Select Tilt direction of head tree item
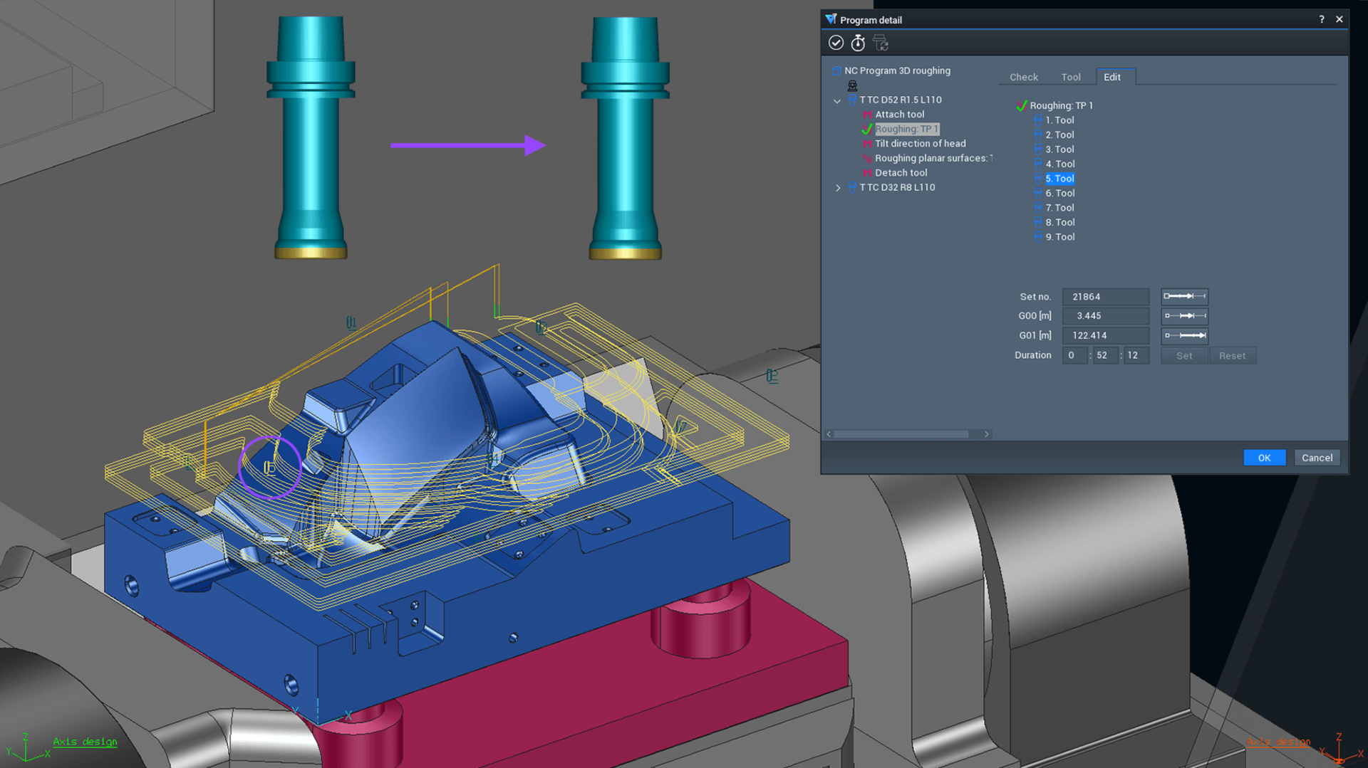The width and height of the screenshot is (1368, 768). coord(920,144)
